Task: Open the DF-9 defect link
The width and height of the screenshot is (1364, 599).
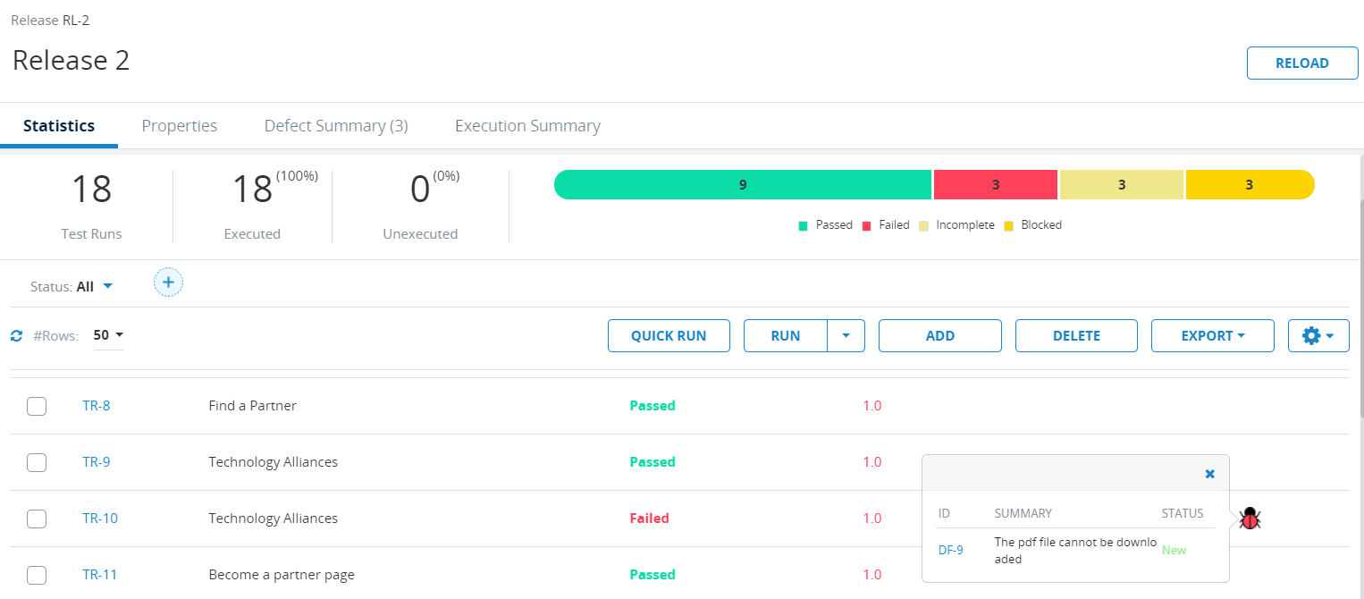Action: pyautogui.click(x=950, y=550)
